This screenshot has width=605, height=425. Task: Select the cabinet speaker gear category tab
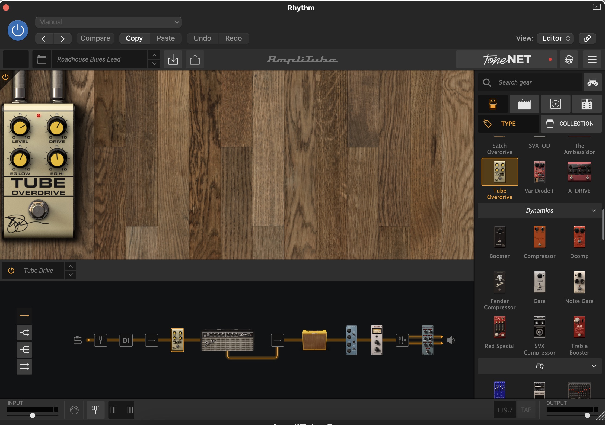555,104
